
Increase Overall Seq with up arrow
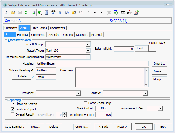(x=64, y=114)
